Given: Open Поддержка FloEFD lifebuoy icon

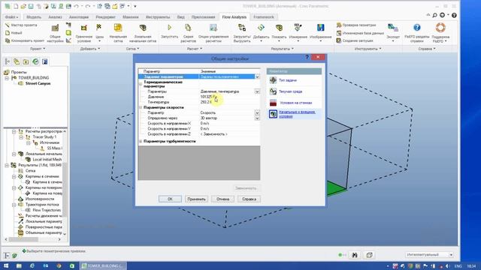Looking at the screenshot, I should (440, 33).
